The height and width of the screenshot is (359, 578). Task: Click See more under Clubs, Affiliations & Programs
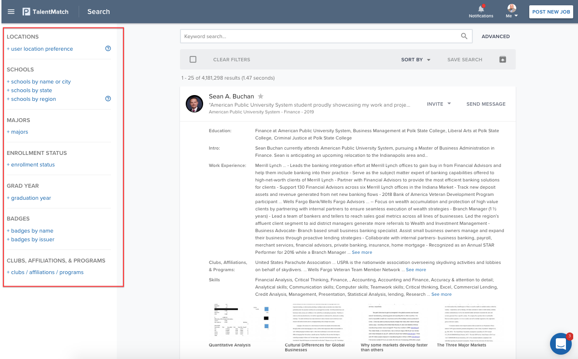point(416,270)
